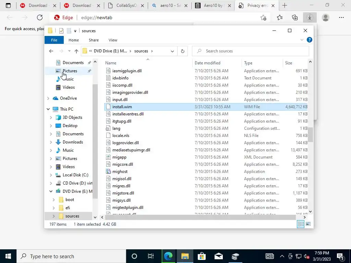Screen dimensions: 351x263
Task: Open Mail app from taskbar
Action: [218, 256]
